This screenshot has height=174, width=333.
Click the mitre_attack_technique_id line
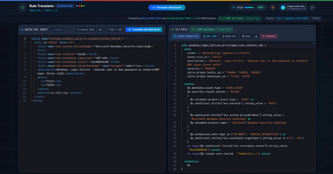(219, 76)
